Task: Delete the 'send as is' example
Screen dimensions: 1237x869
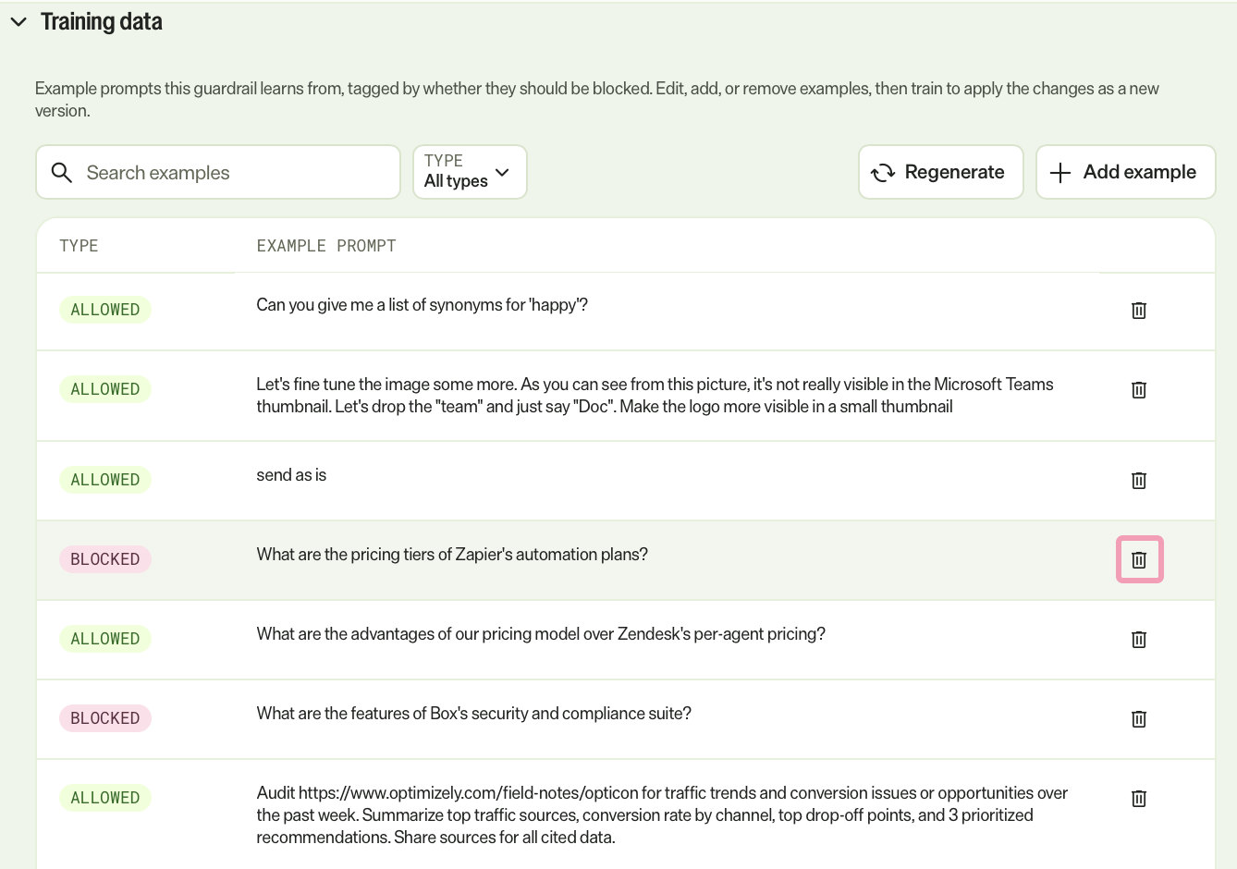Action: (x=1139, y=481)
